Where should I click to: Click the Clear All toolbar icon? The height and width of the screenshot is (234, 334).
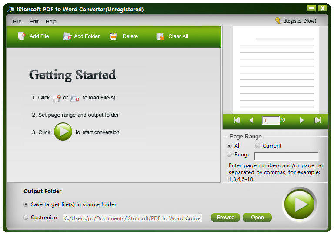pos(160,36)
